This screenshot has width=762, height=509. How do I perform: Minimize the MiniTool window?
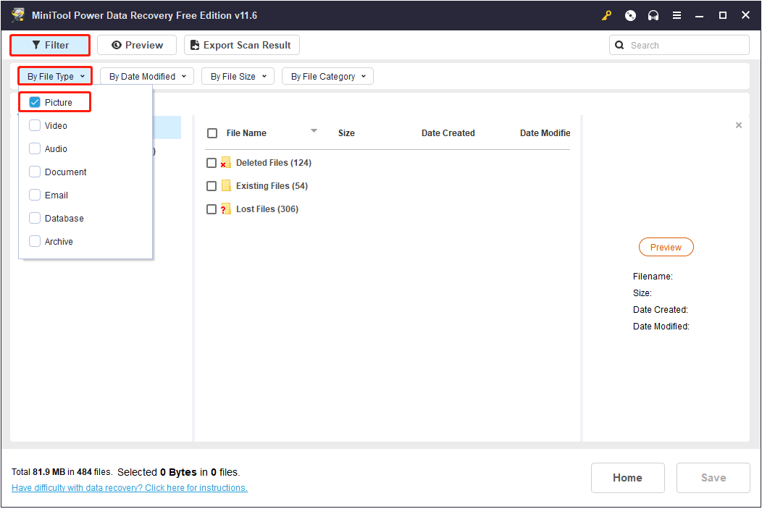click(x=699, y=15)
